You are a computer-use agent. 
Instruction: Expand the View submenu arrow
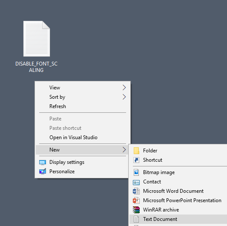(x=124, y=88)
